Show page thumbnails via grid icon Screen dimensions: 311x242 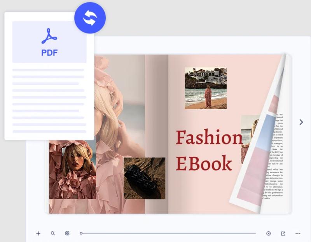(67, 233)
